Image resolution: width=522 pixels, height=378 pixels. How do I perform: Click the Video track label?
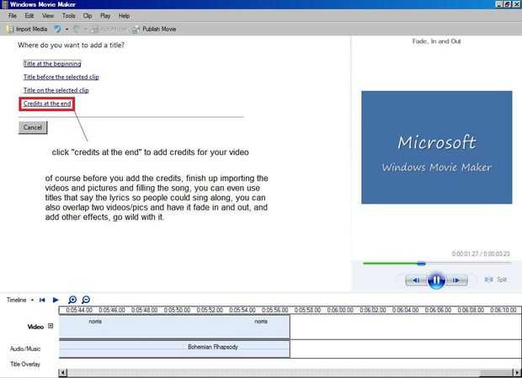point(35,327)
